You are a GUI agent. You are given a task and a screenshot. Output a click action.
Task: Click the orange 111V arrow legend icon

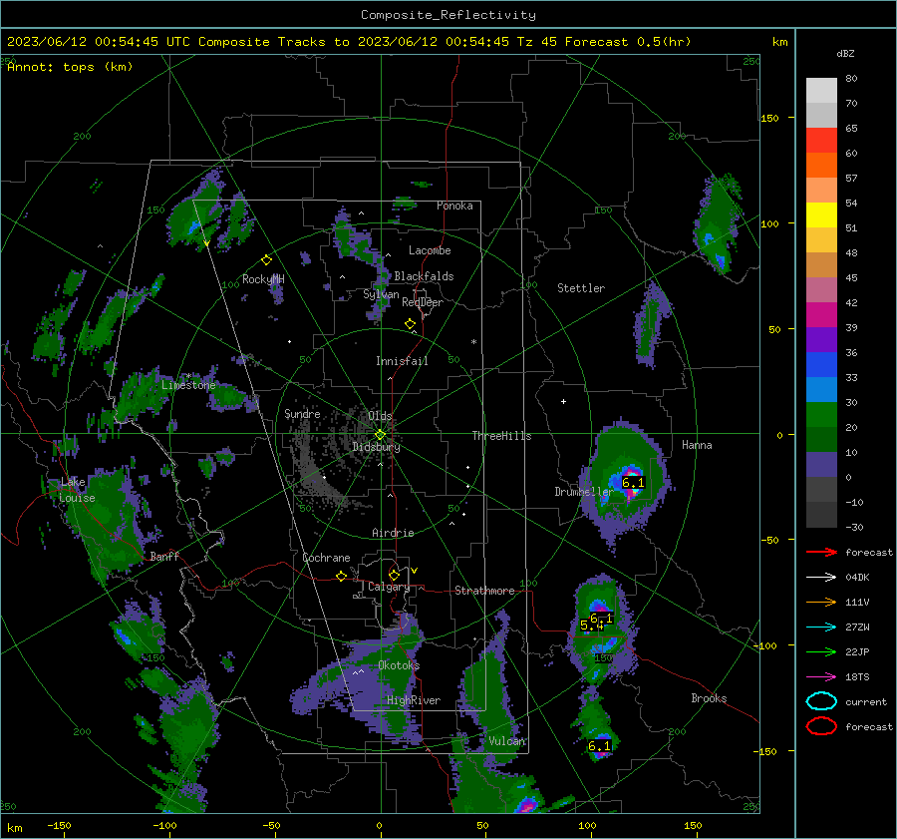click(x=821, y=602)
